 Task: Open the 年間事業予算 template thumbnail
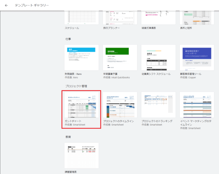(120, 58)
